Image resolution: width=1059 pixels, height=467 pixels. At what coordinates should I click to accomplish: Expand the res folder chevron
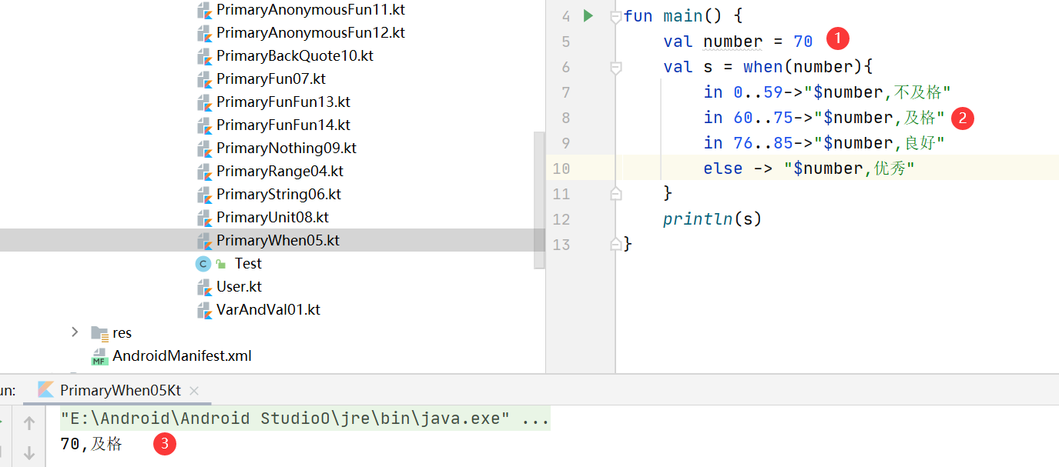point(75,332)
